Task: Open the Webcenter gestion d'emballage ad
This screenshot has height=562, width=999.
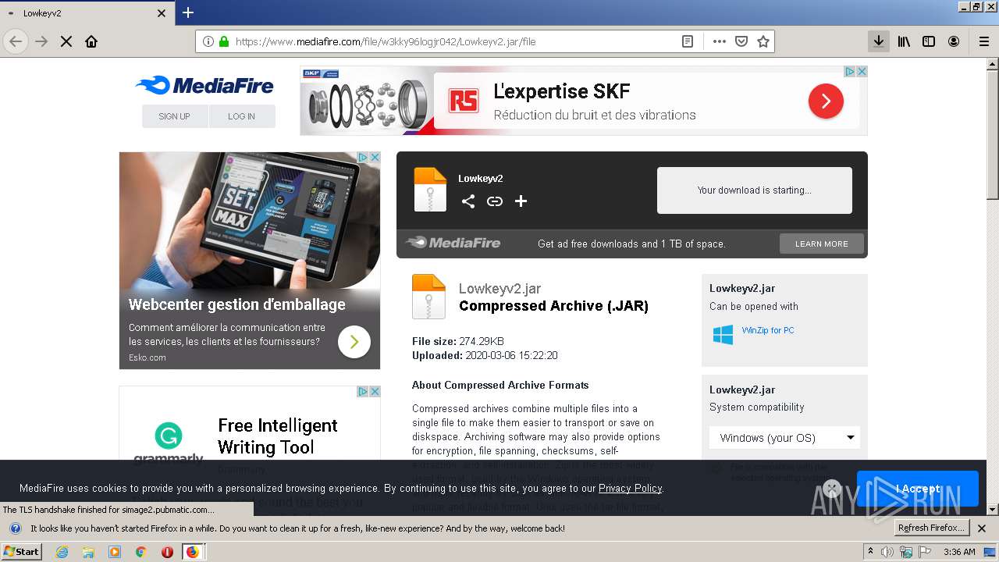Action: pyautogui.click(x=236, y=304)
